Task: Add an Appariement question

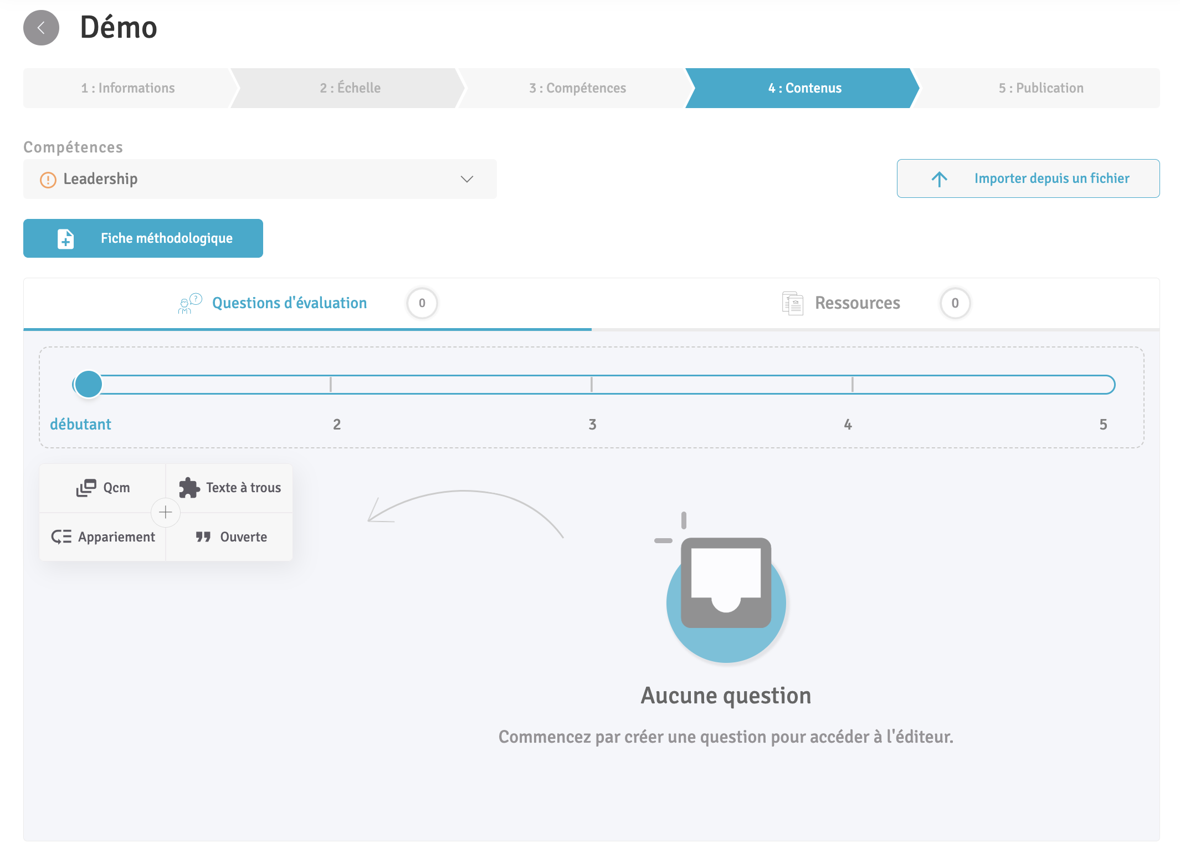Action: coord(103,537)
